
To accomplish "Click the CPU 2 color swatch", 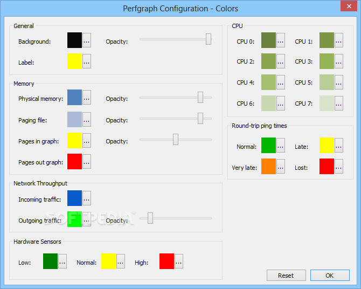I will click(268, 61).
